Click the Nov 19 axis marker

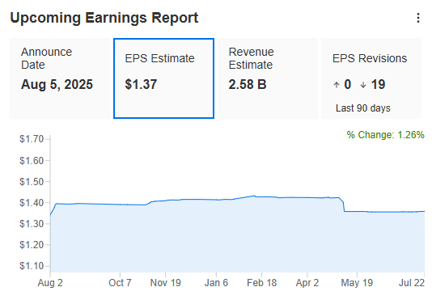tap(165, 283)
